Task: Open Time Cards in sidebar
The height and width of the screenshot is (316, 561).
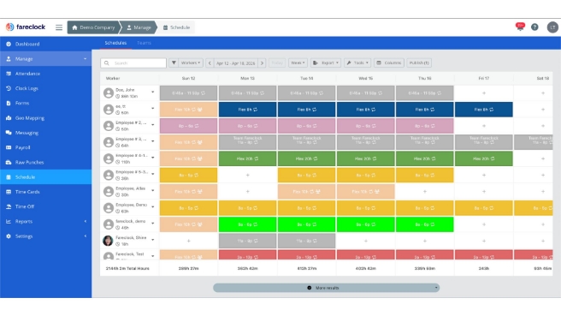Action: [46, 192]
